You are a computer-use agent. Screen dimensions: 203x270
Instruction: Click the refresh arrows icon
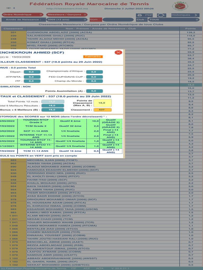[x=162, y=15]
